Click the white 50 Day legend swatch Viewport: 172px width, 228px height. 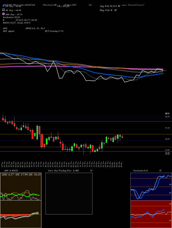pos(3,10)
